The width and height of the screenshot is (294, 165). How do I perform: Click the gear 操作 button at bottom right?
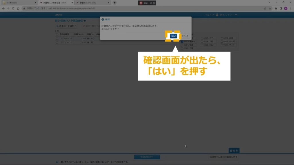pos(234,150)
